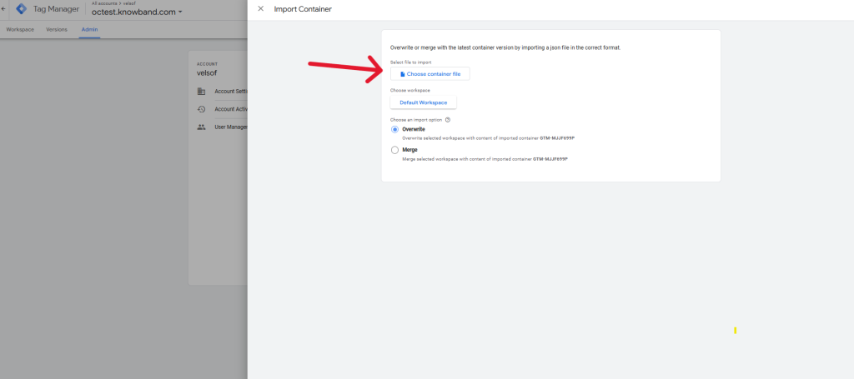
Task: Click the User Management people icon
Action: point(202,127)
